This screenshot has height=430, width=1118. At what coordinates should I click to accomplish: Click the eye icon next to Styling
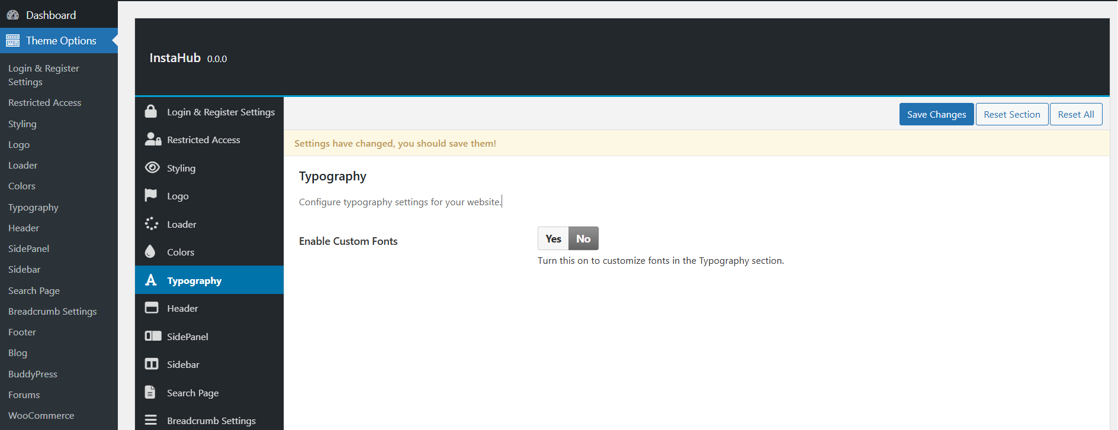pos(152,167)
